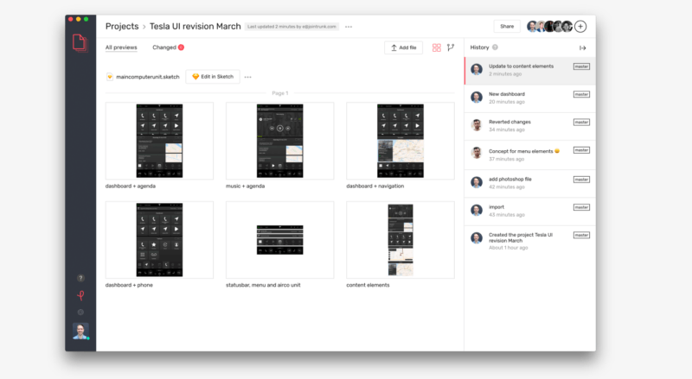Screen dimensions: 692x379
Task: Open the music + agenda thumbnail
Action: 279,141
